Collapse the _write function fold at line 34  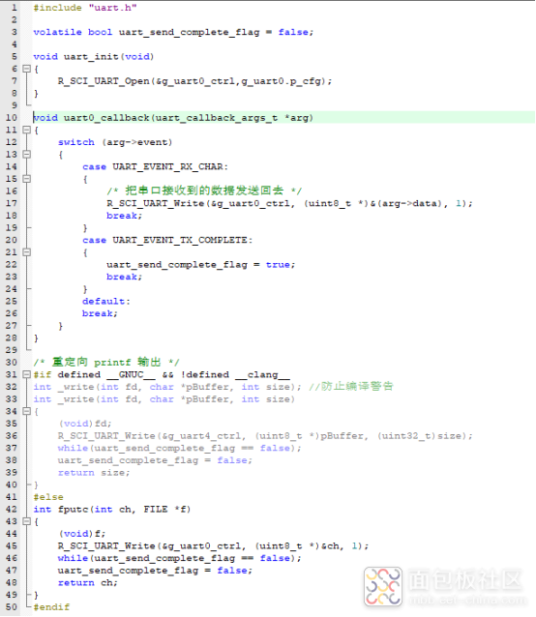(x=27, y=411)
